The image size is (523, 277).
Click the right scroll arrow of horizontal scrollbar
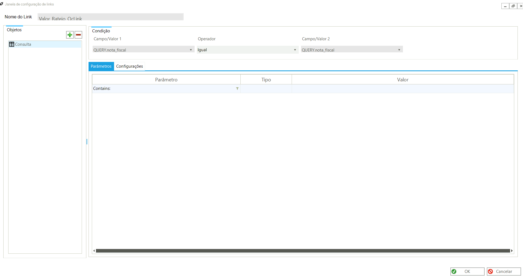coord(512,251)
